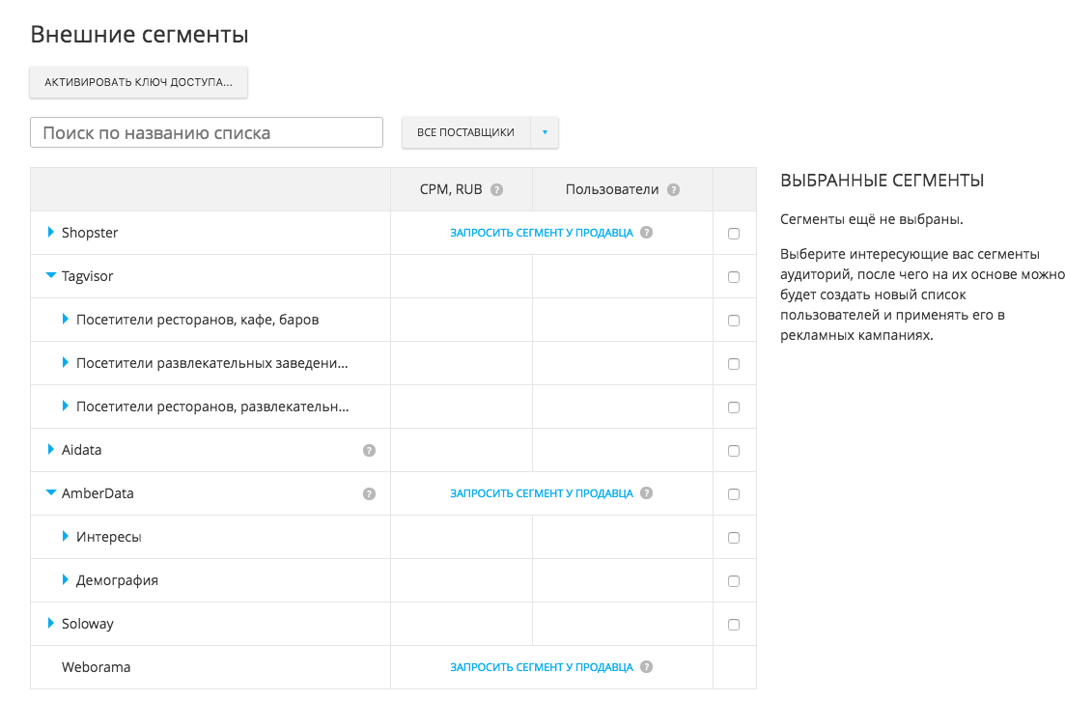Open help icon beside AmberData's request segment link
The width and height of the screenshot is (1065, 701).
coord(645,493)
